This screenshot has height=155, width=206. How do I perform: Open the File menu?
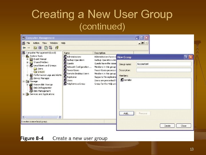click(28, 43)
